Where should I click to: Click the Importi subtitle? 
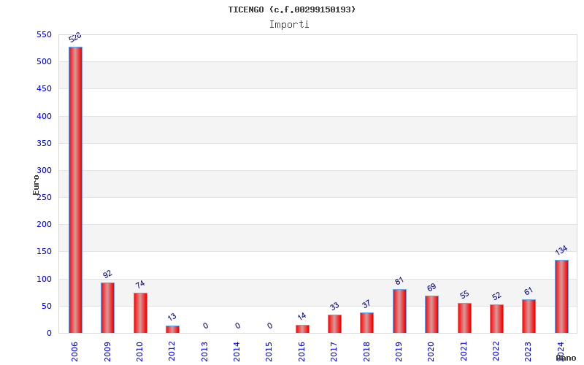289,25
